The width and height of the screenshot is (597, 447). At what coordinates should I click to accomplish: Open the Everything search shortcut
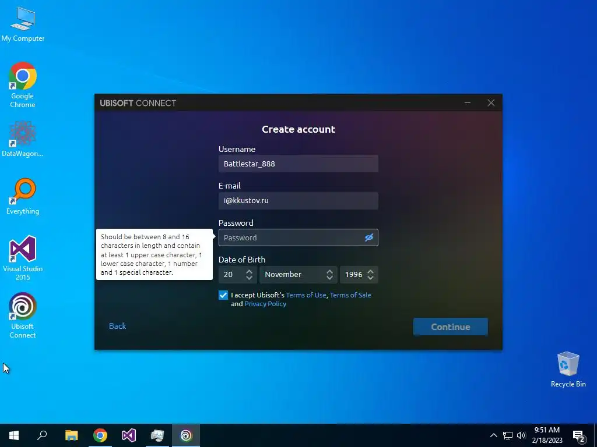(x=23, y=196)
